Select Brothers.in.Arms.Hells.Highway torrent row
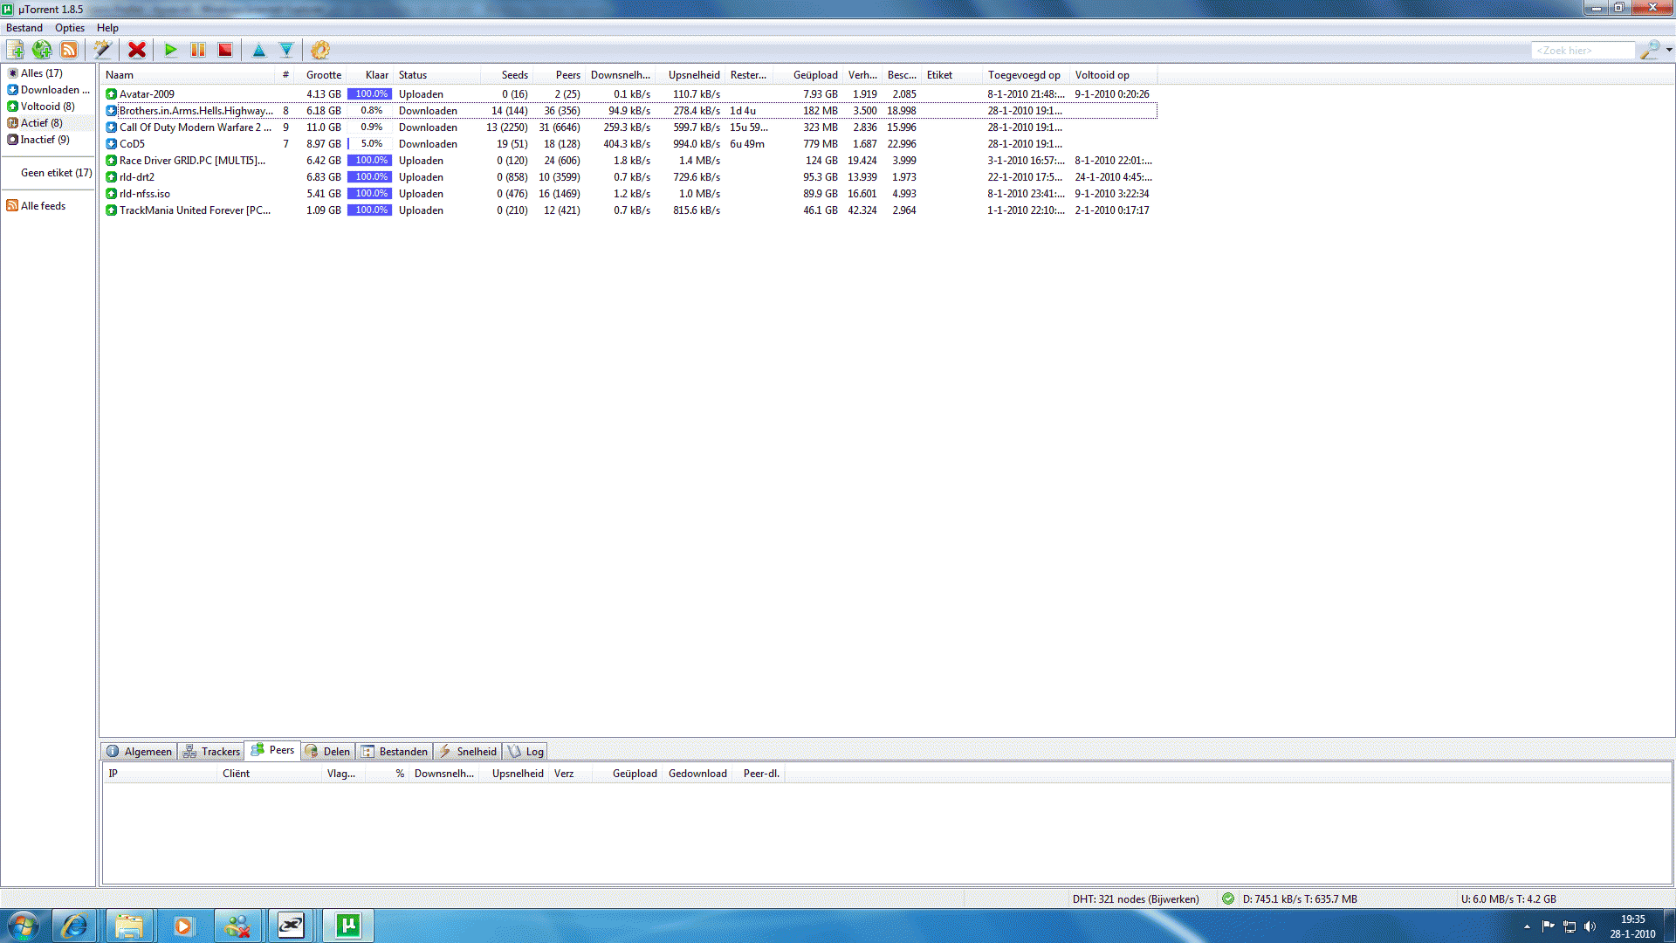This screenshot has height=943, width=1676. 629,111
